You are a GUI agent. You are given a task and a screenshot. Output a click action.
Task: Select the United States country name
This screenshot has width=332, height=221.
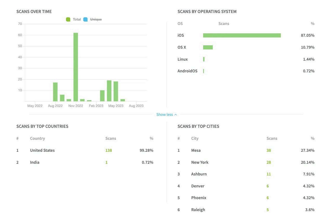pos(42,150)
